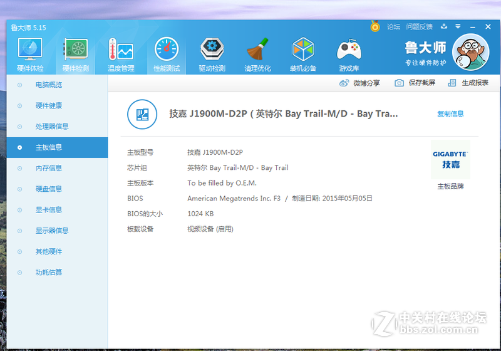Screen dimensions: 501x351
Task: Open 论坛 forum link
Action: pyautogui.click(x=393, y=27)
